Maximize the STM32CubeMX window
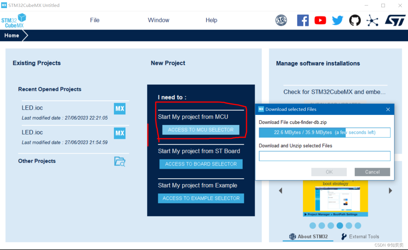 pyautogui.click(x=383, y=6)
